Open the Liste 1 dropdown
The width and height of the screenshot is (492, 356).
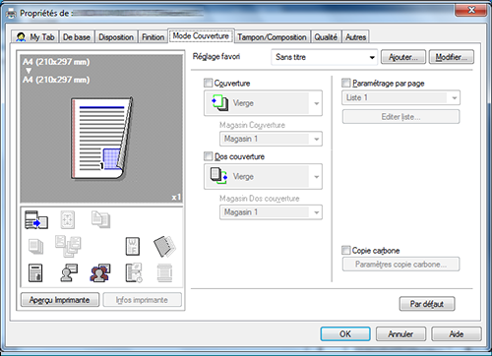point(400,97)
